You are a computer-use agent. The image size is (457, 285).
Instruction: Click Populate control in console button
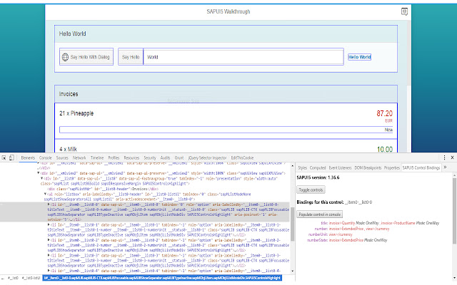(x=320, y=214)
